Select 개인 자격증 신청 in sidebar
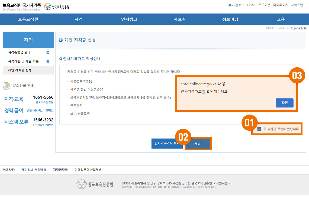 coord(20,70)
